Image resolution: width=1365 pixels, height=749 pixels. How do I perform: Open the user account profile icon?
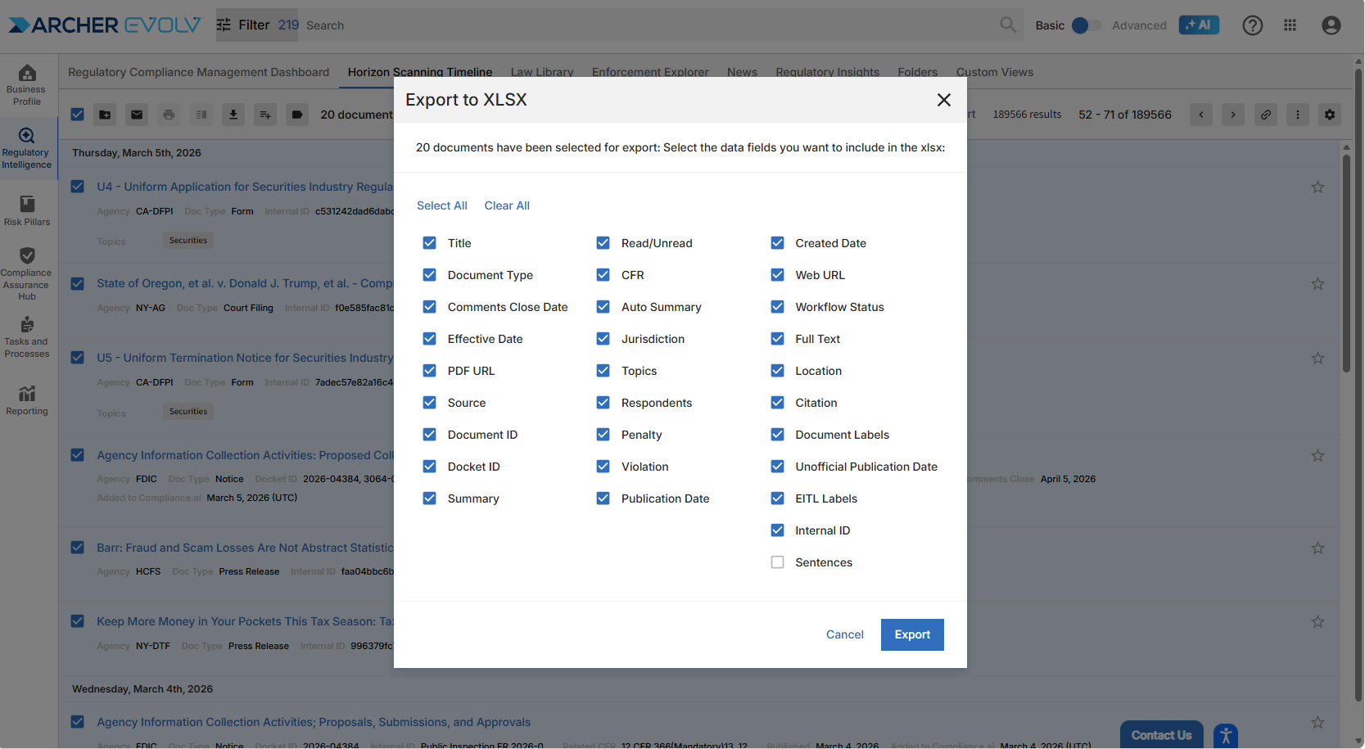pos(1331,25)
